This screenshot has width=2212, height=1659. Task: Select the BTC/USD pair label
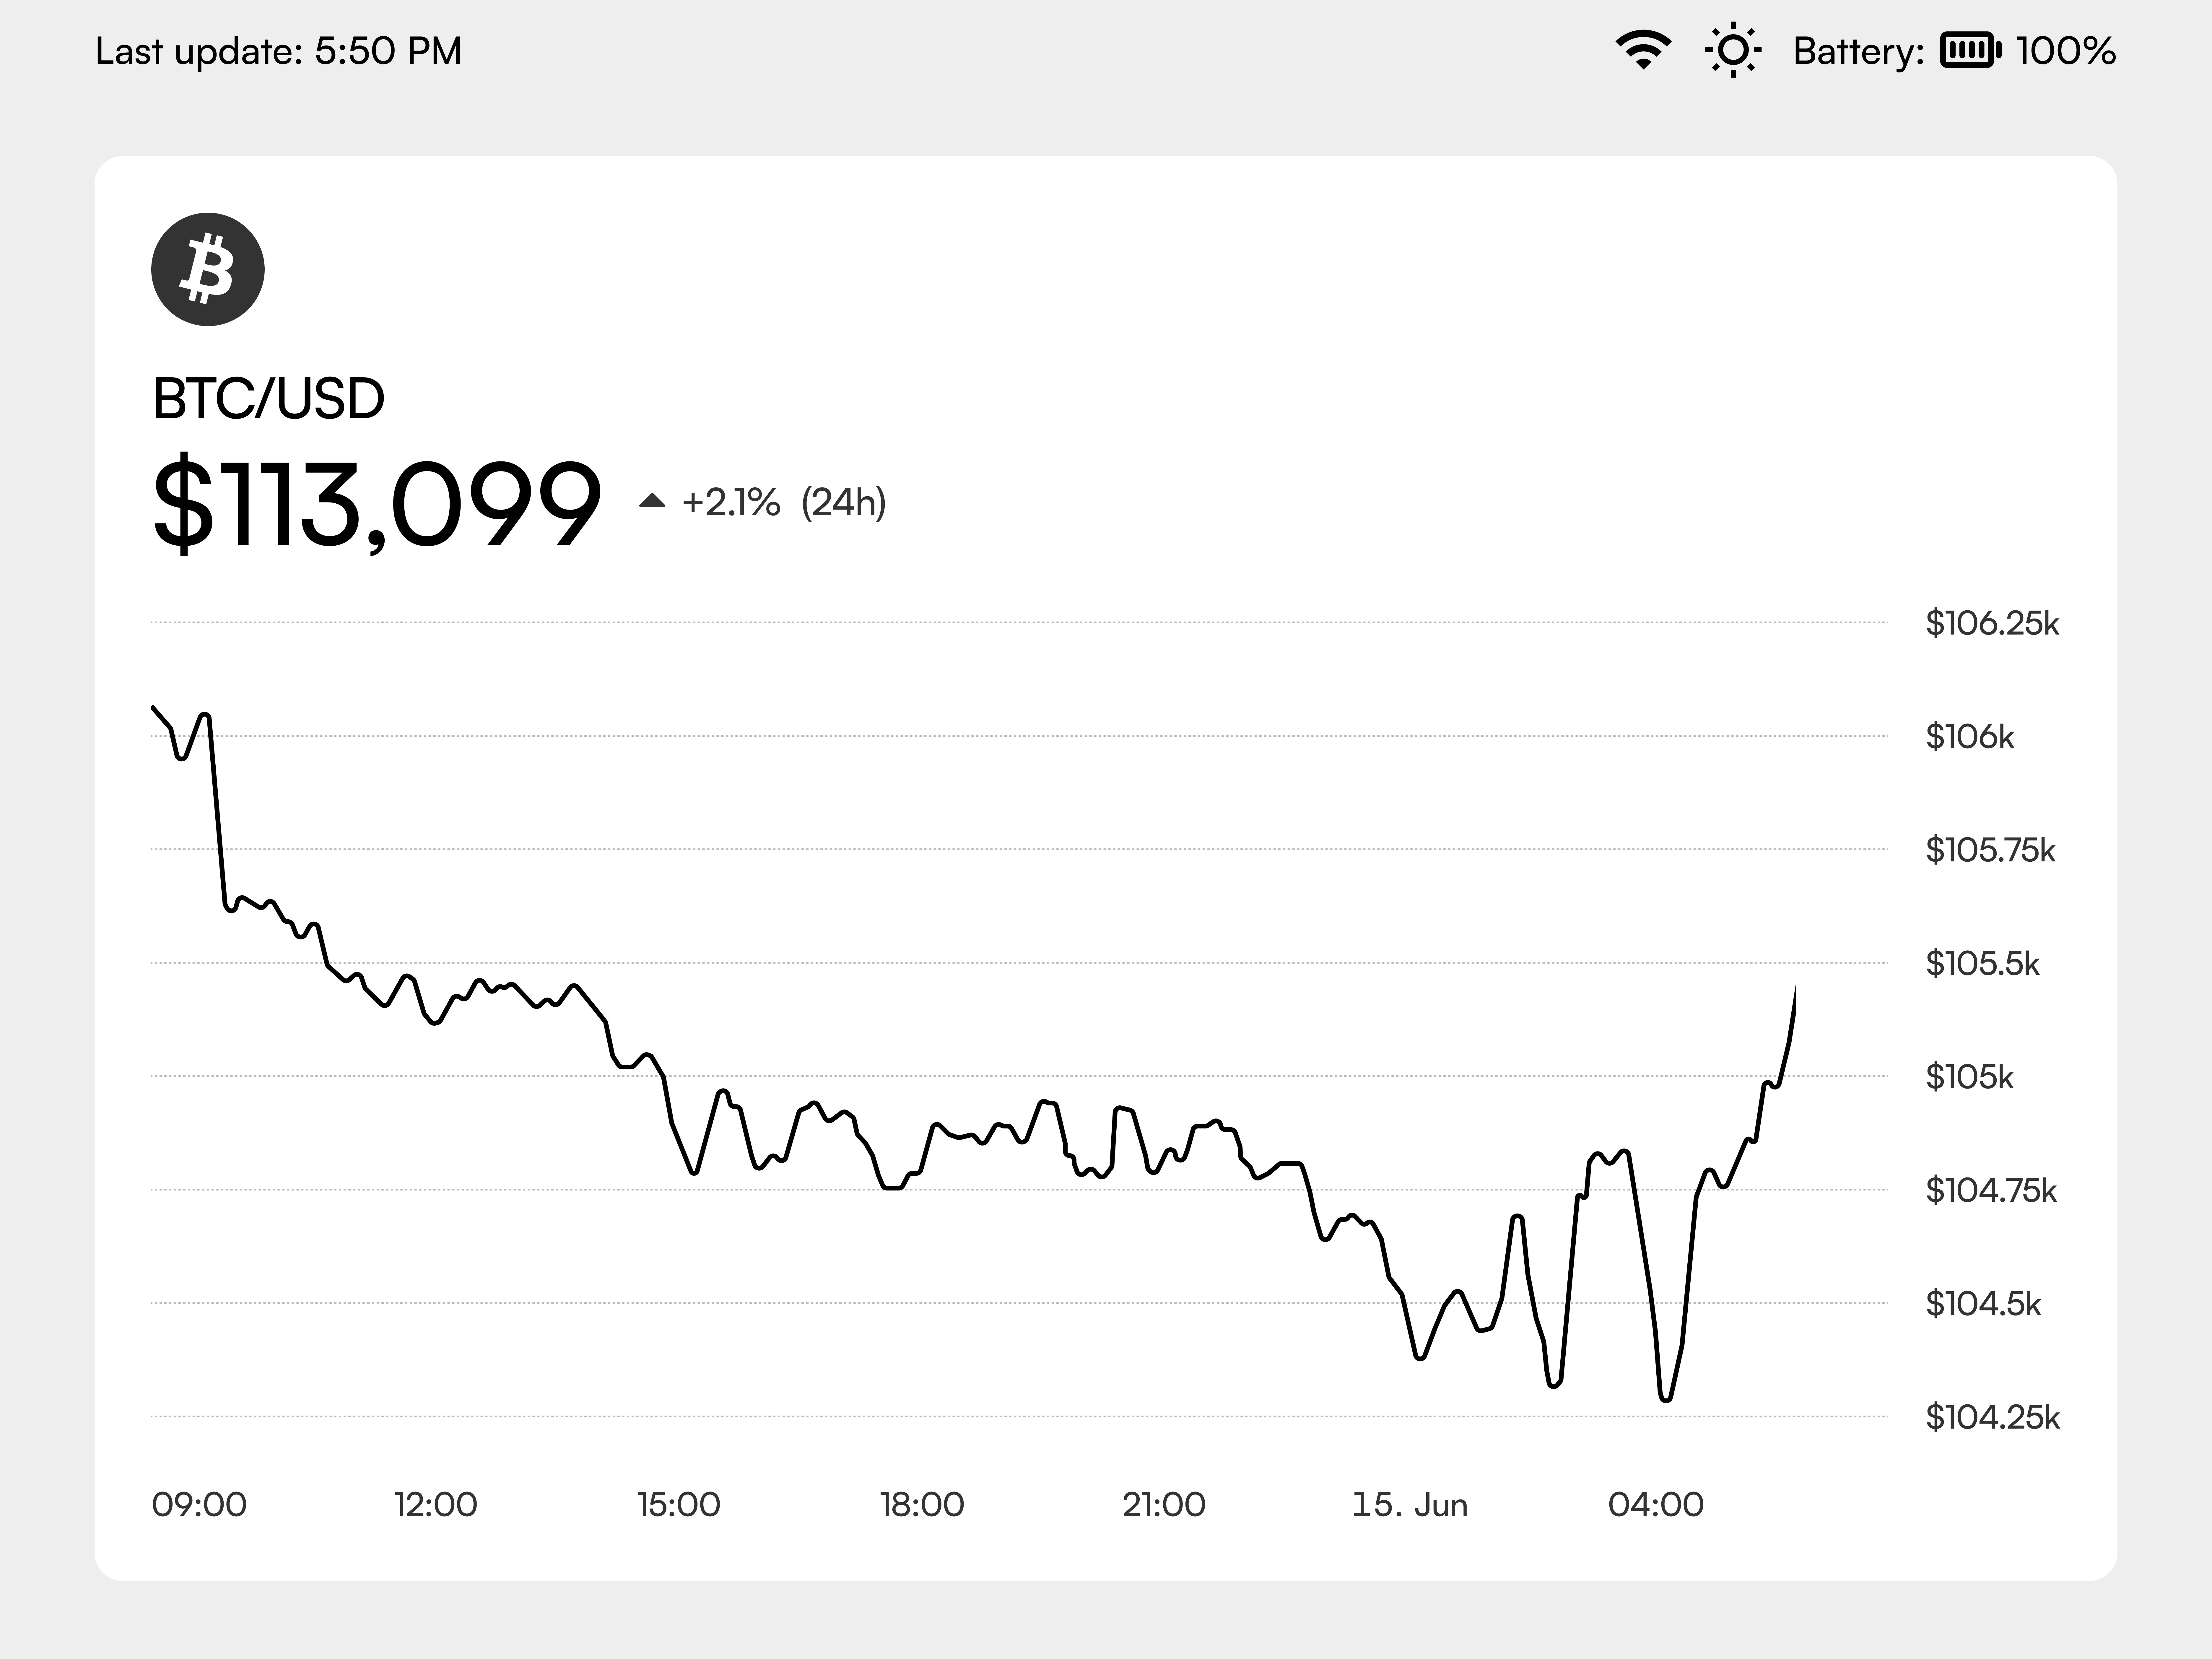pos(268,399)
